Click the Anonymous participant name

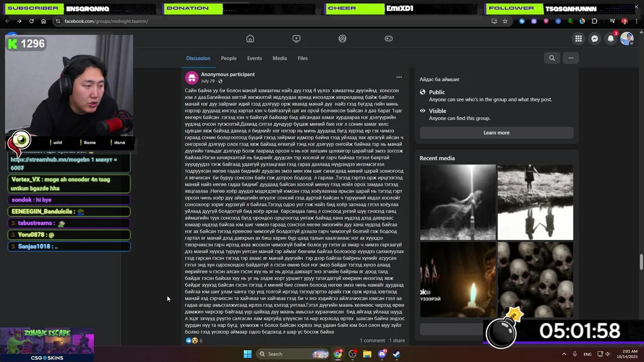(x=228, y=74)
